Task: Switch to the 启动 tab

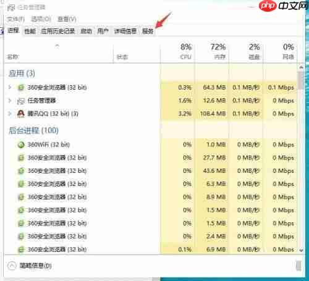Action: click(86, 31)
